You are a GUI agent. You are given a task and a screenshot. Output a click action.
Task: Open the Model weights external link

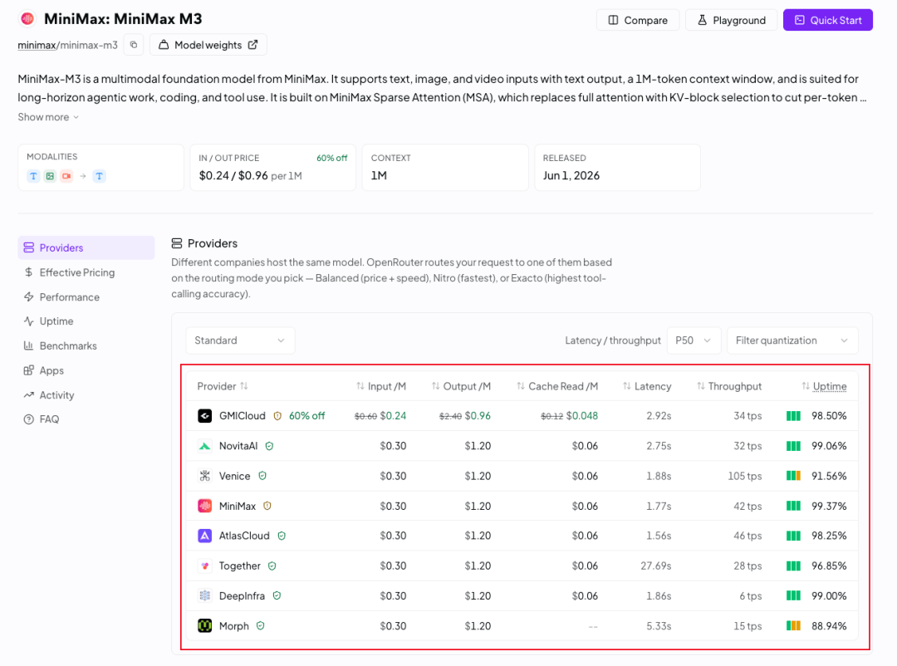point(208,45)
